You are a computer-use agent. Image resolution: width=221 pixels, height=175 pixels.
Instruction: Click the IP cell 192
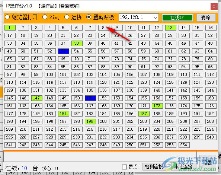[211, 114]
